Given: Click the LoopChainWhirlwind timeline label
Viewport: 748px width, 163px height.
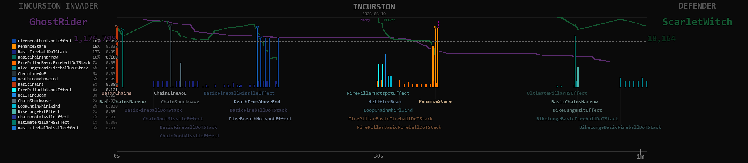Looking at the screenshot, I should (388, 110).
